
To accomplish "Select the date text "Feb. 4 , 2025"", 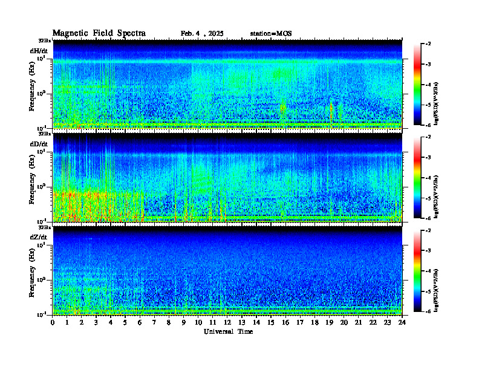I will [202, 34].
